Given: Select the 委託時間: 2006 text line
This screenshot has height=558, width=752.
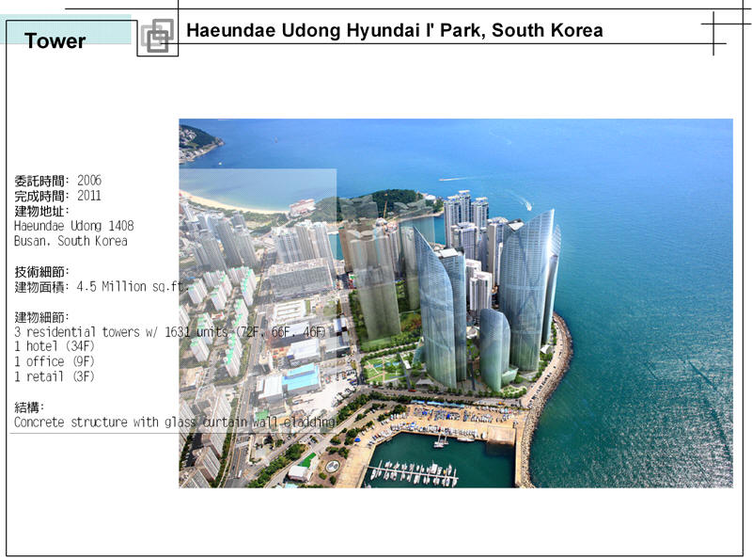Looking at the screenshot, I should [58, 180].
